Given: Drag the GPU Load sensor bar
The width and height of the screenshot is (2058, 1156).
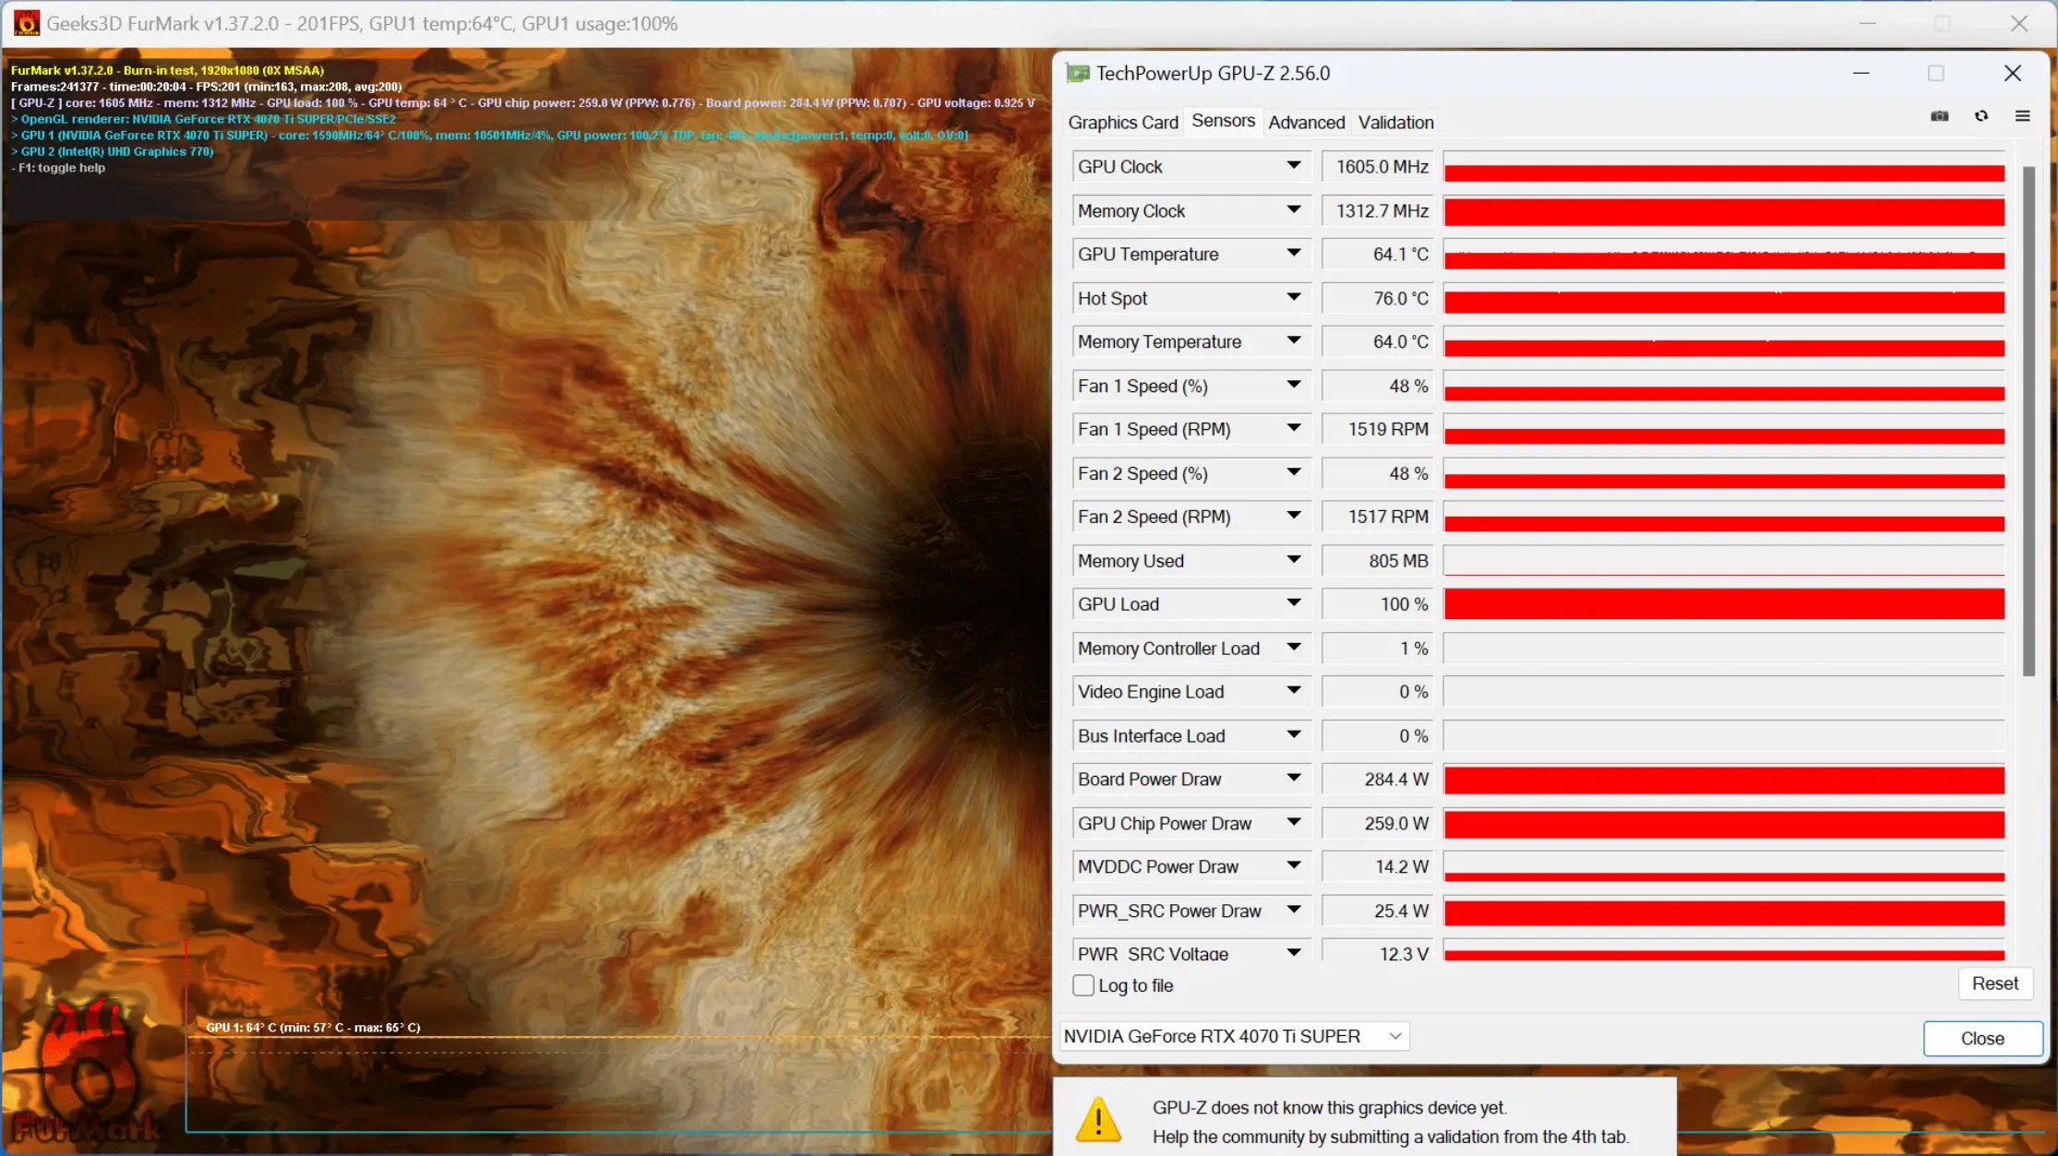Looking at the screenshot, I should click(x=1723, y=605).
